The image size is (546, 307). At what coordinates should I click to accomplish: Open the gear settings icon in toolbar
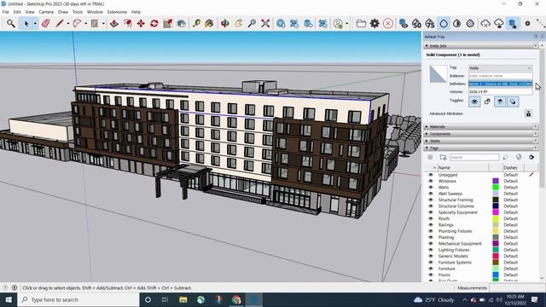click(x=375, y=23)
